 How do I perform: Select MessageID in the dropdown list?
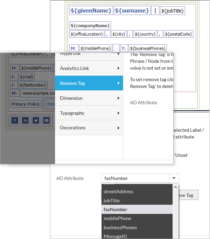tap(115, 236)
